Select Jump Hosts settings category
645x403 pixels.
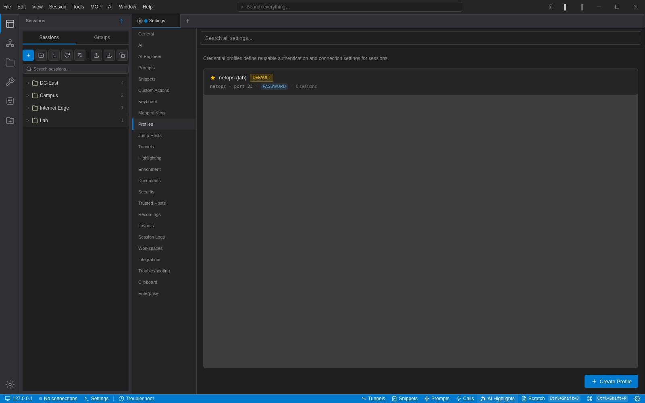164,135
